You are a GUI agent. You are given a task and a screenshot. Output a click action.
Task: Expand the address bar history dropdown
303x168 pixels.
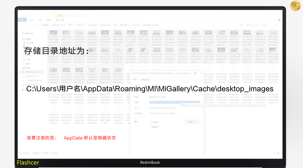click(238, 25)
